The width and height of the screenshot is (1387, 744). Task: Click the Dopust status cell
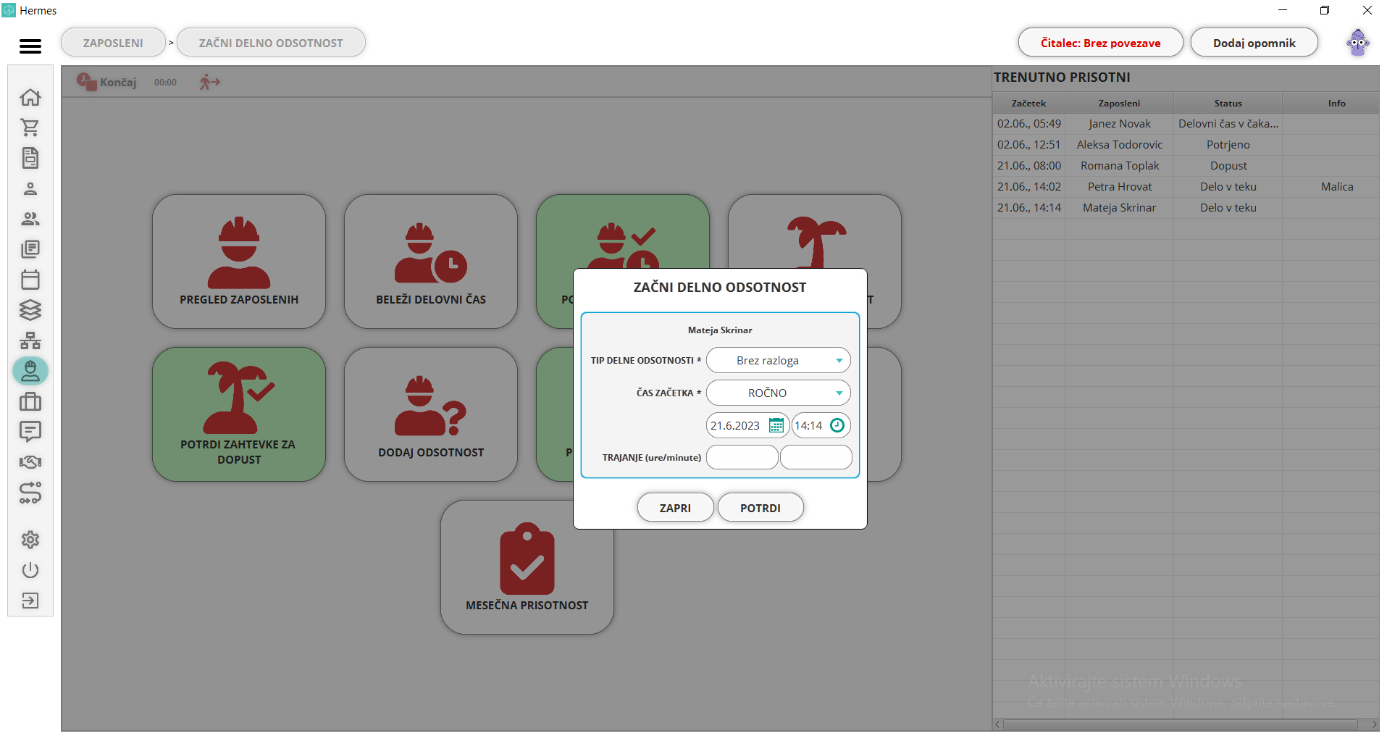point(1228,166)
